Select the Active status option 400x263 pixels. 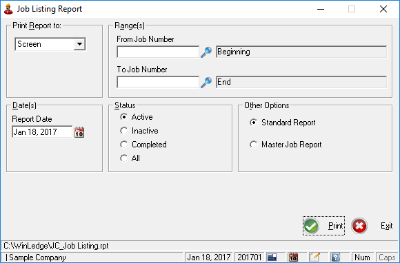click(137, 117)
